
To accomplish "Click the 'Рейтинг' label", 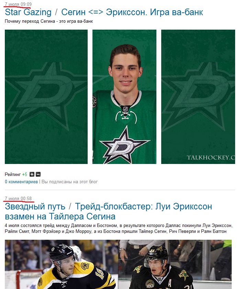I will tap(13, 174).
